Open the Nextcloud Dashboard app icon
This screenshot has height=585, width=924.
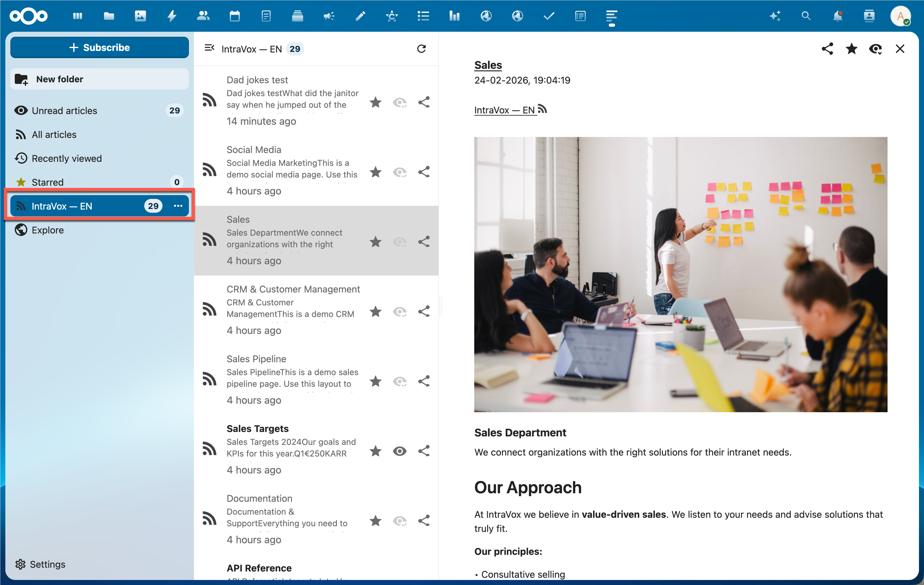pos(78,16)
